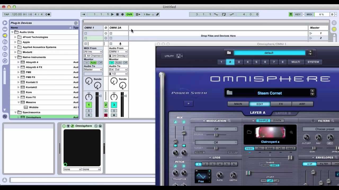Image resolution: width=339 pixels, height=190 pixels.
Task: Expand the Applied Acoustics Systems folder
Action: tap(15, 47)
